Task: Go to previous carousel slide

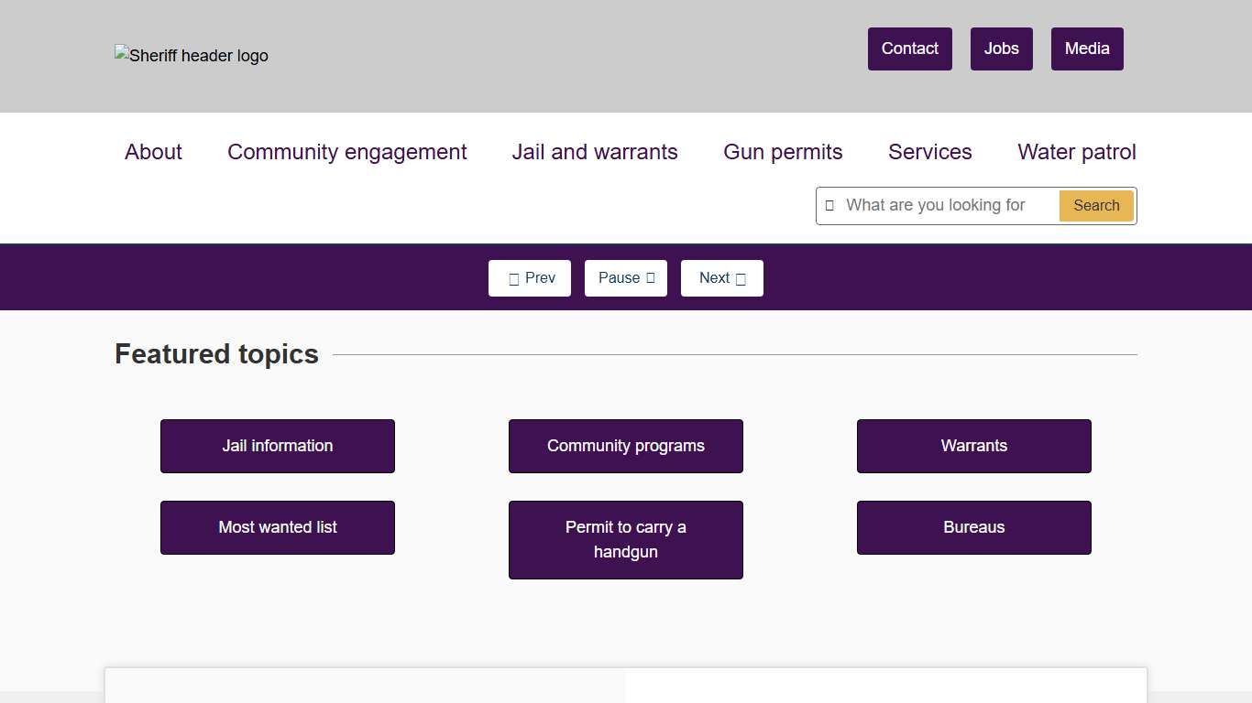Action: pos(530,278)
